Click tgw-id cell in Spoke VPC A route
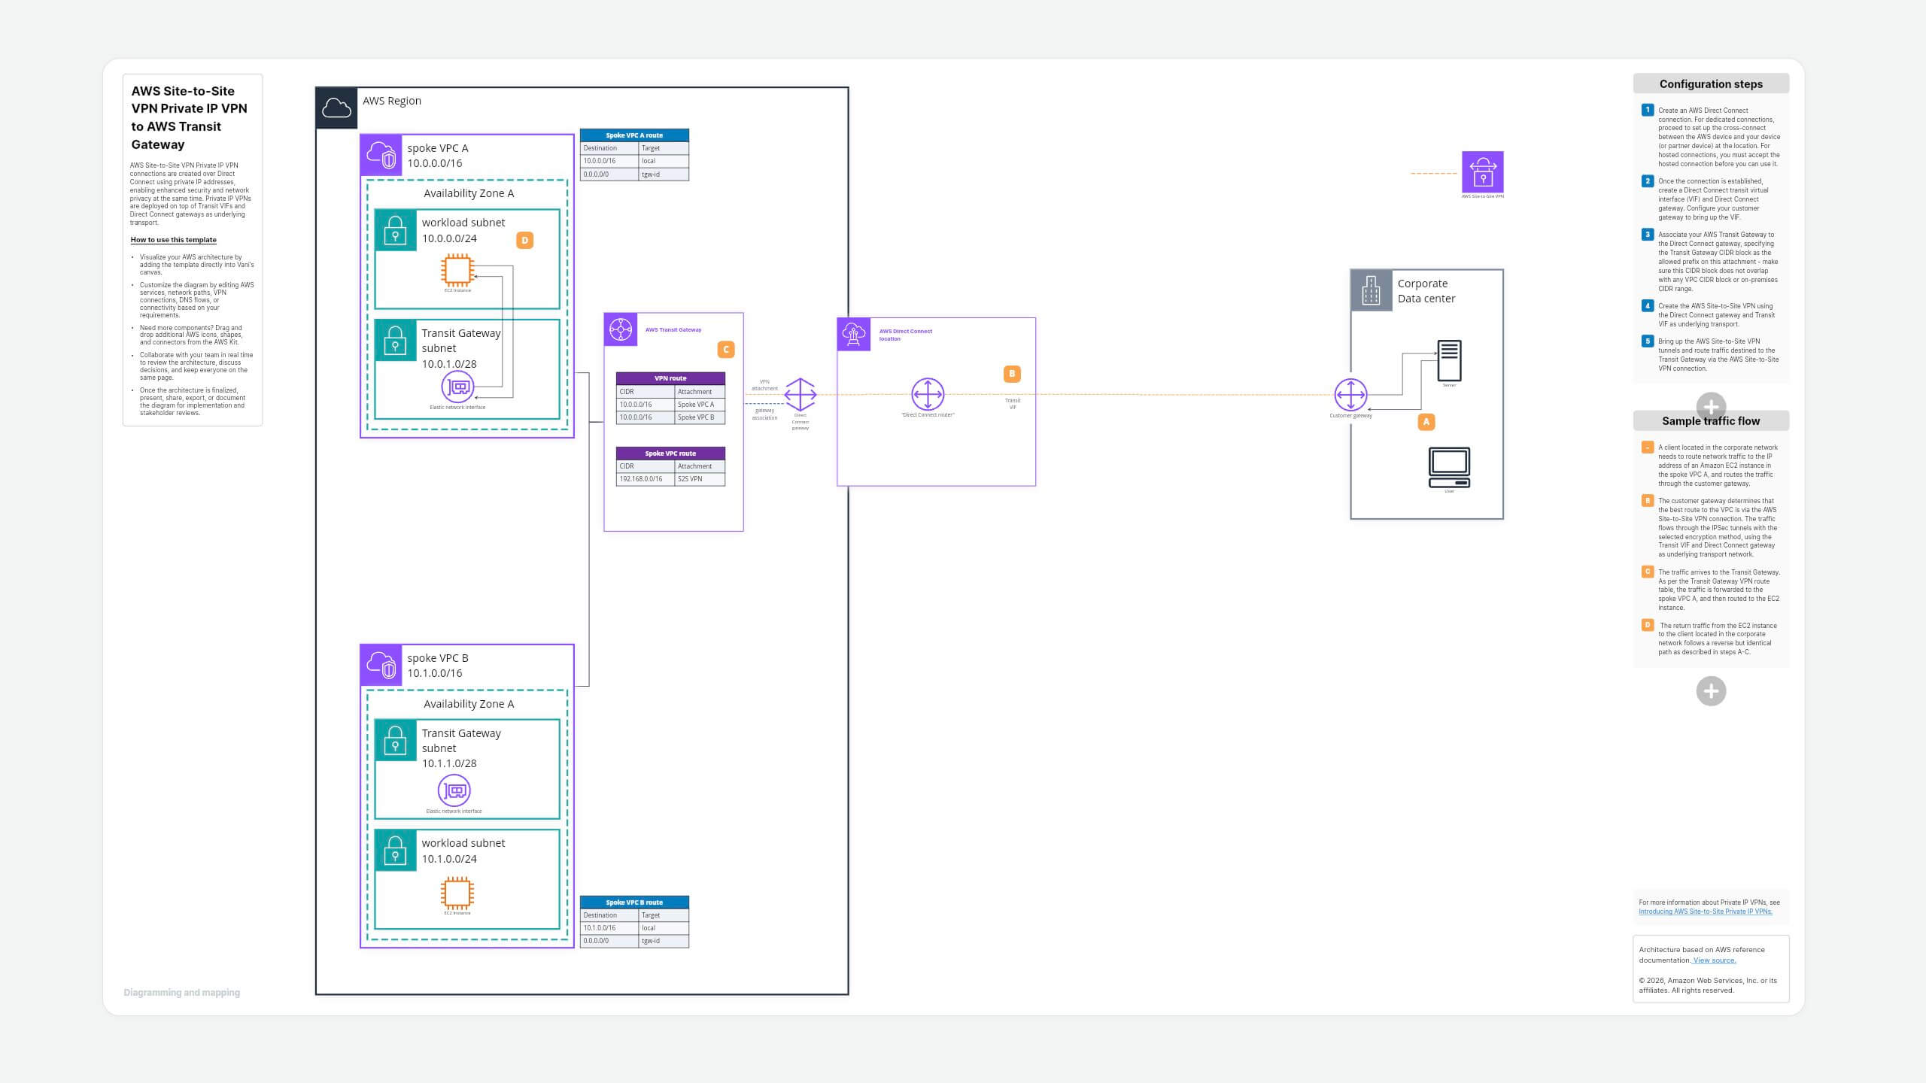The height and width of the screenshot is (1083, 1926). click(x=664, y=174)
